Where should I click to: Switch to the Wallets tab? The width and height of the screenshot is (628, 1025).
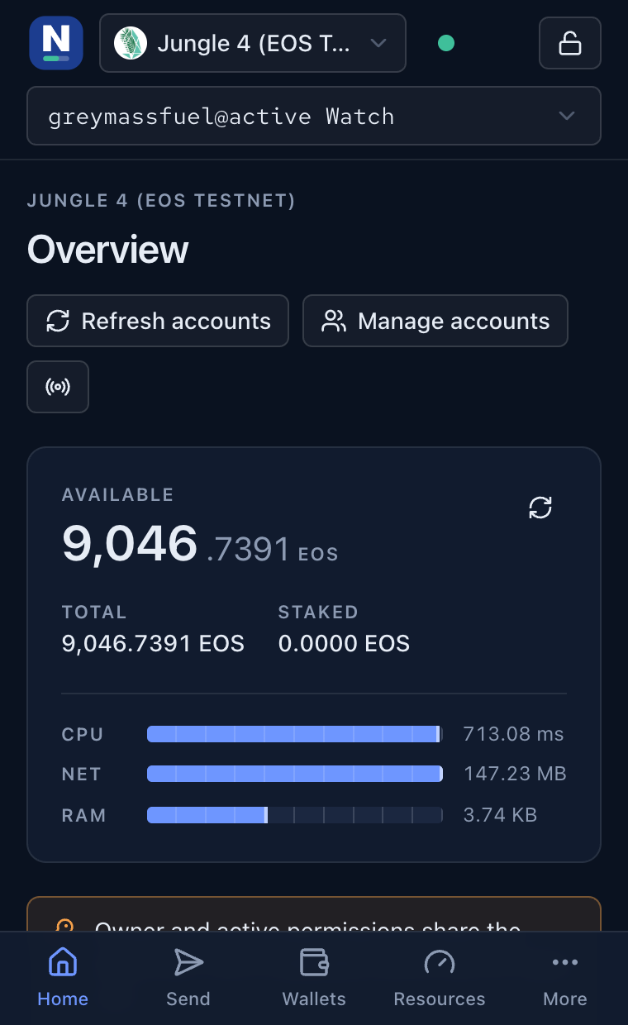pyautogui.click(x=314, y=979)
